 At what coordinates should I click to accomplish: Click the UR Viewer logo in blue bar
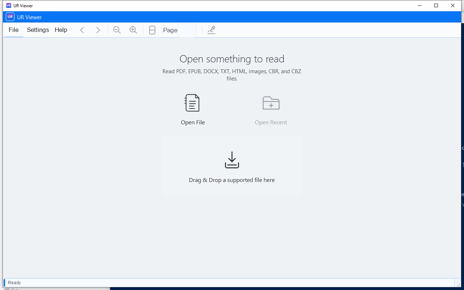[10, 17]
